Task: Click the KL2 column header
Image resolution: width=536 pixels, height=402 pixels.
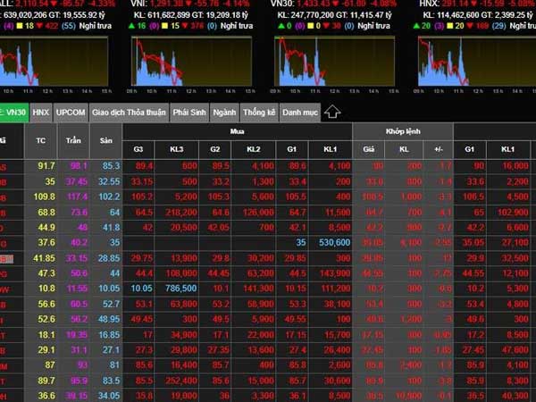Action: point(254,150)
